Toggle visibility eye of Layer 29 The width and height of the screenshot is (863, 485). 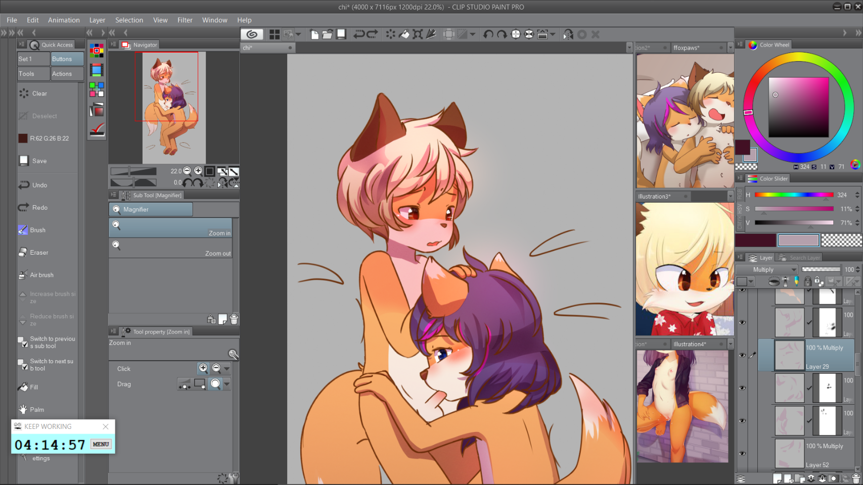742,355
